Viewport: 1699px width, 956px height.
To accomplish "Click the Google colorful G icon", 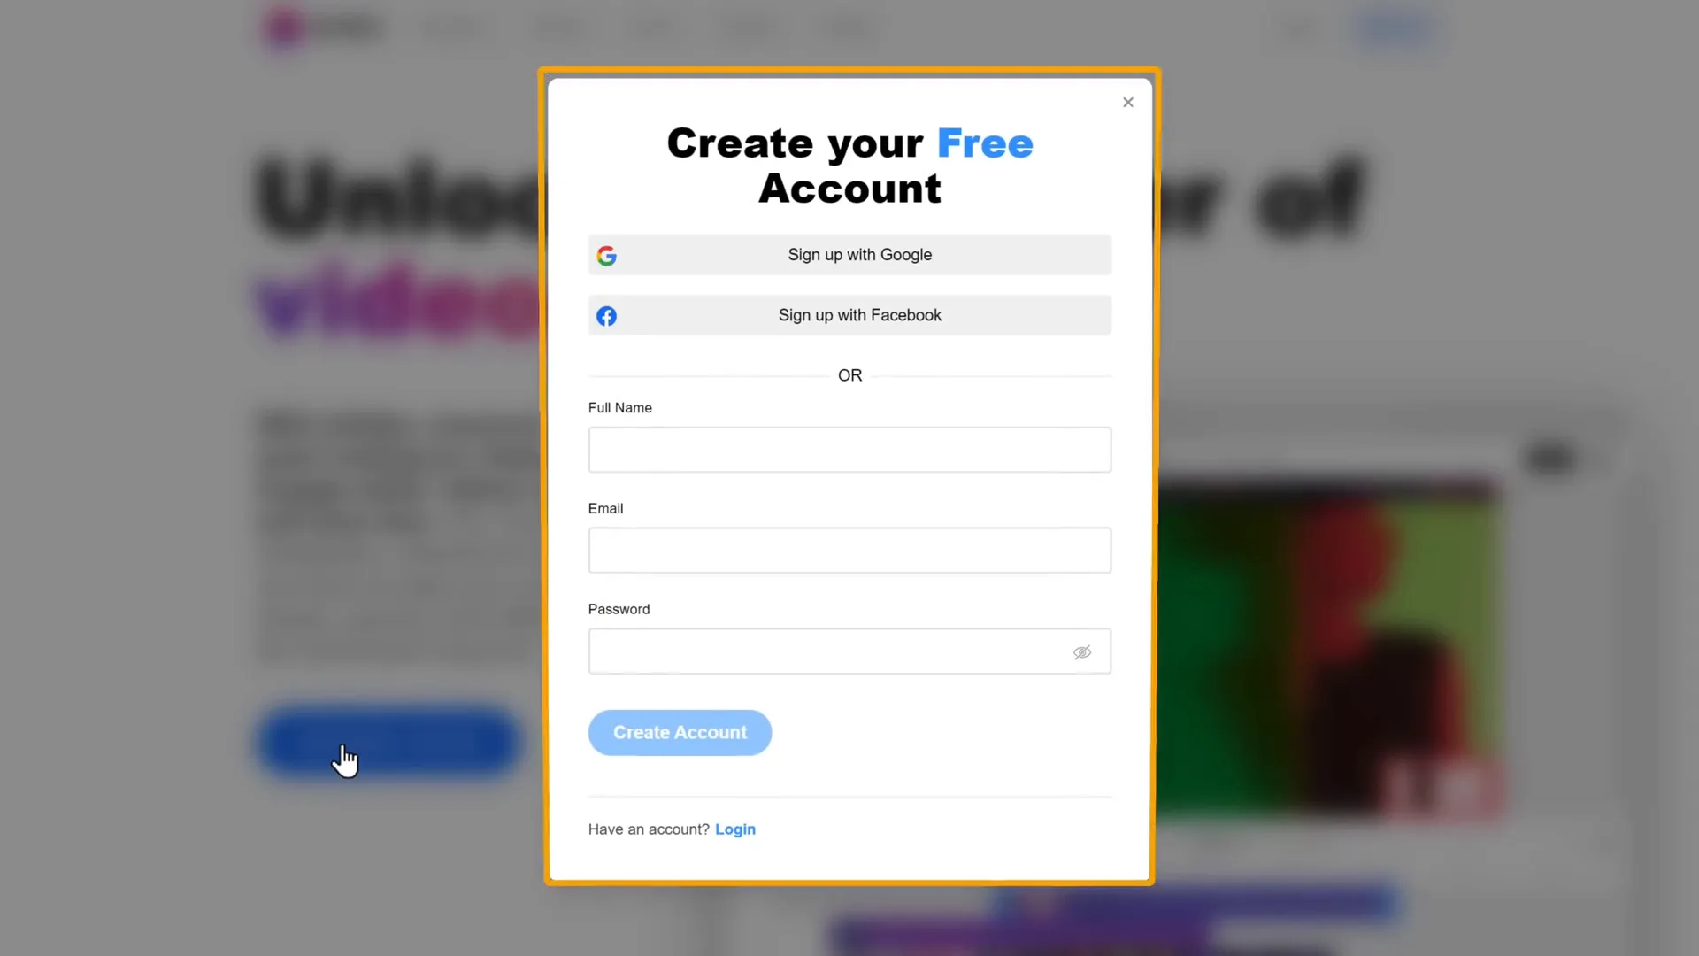I will [607, 254].
